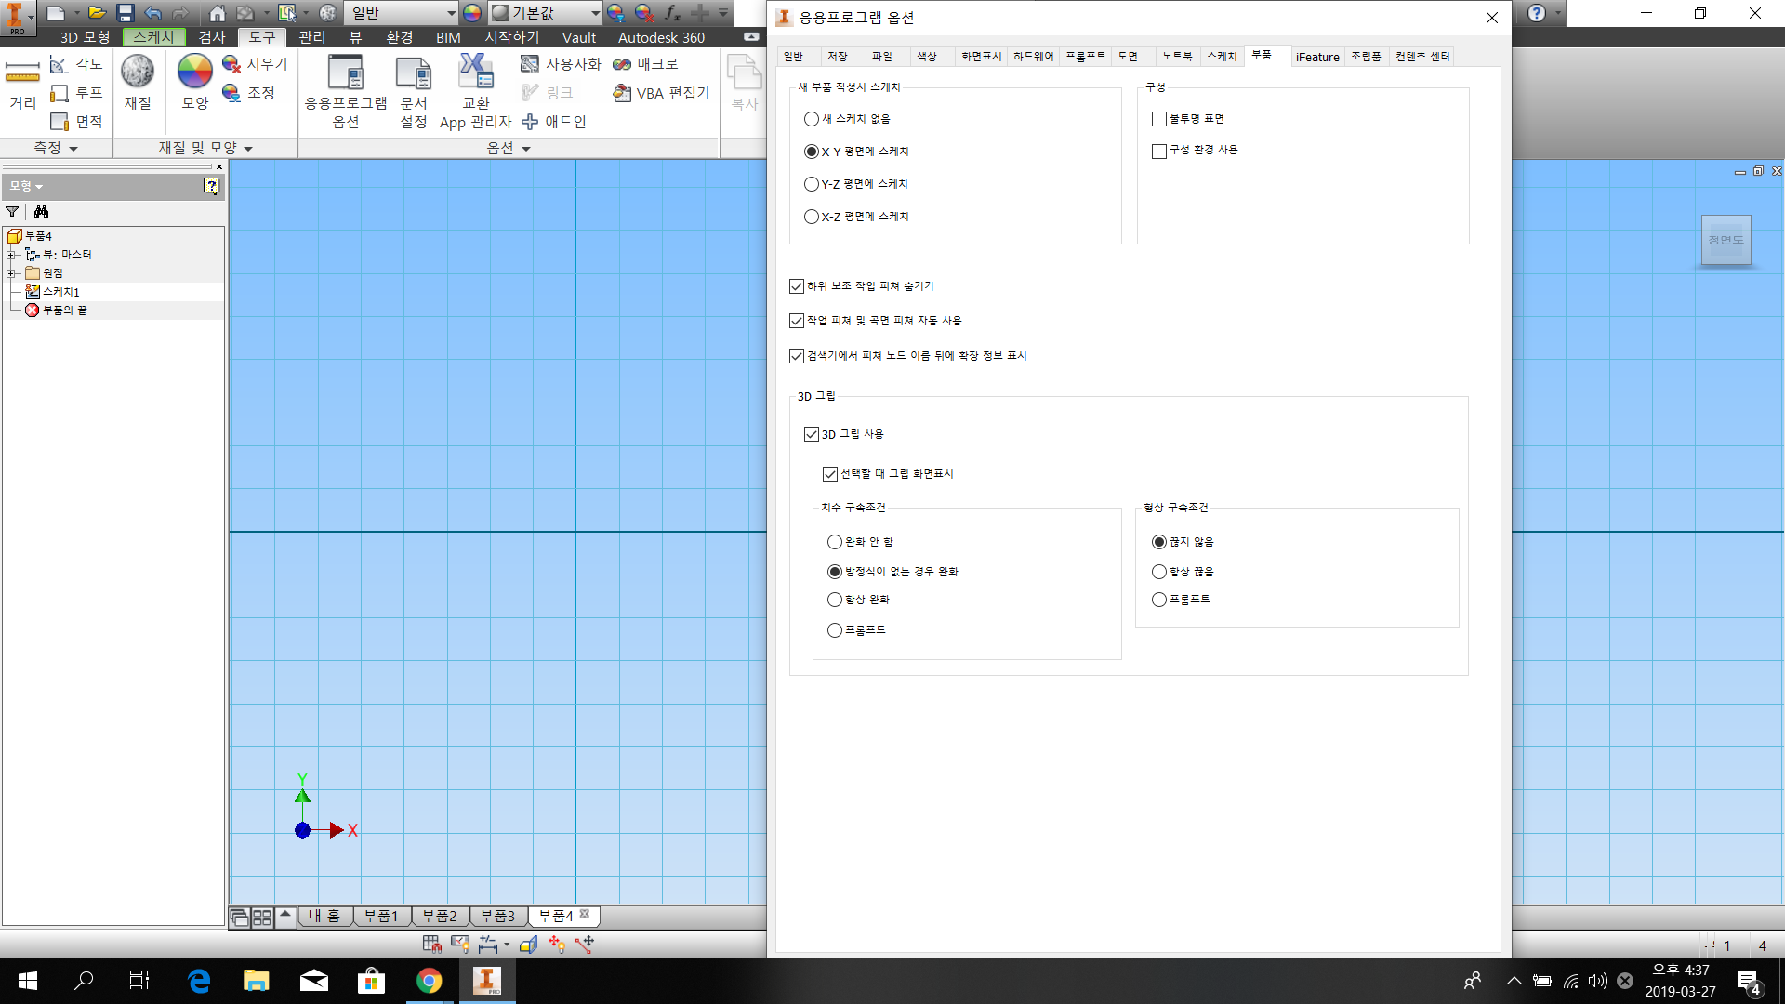
Task: Click the 모양 appearance color wheel
Action: click(x=195, y=73)
